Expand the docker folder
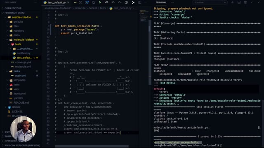This screenshot has width=264, height=148. tap(16, 107)
